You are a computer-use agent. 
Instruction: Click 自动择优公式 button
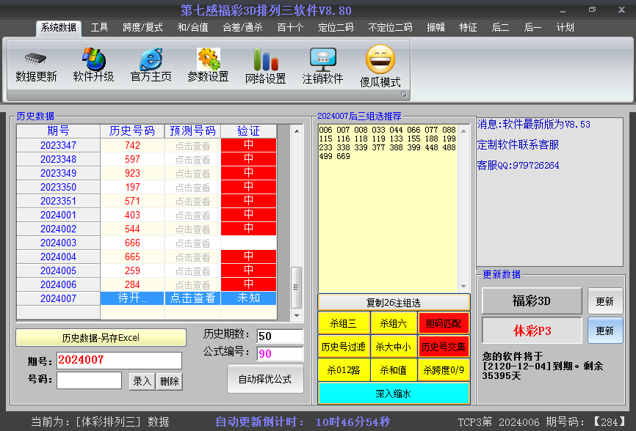265,379
